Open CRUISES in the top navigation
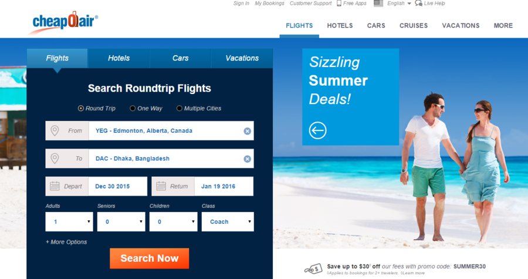Image resolution: width=528 pixels, height=279 pixels. click(414, 26)
